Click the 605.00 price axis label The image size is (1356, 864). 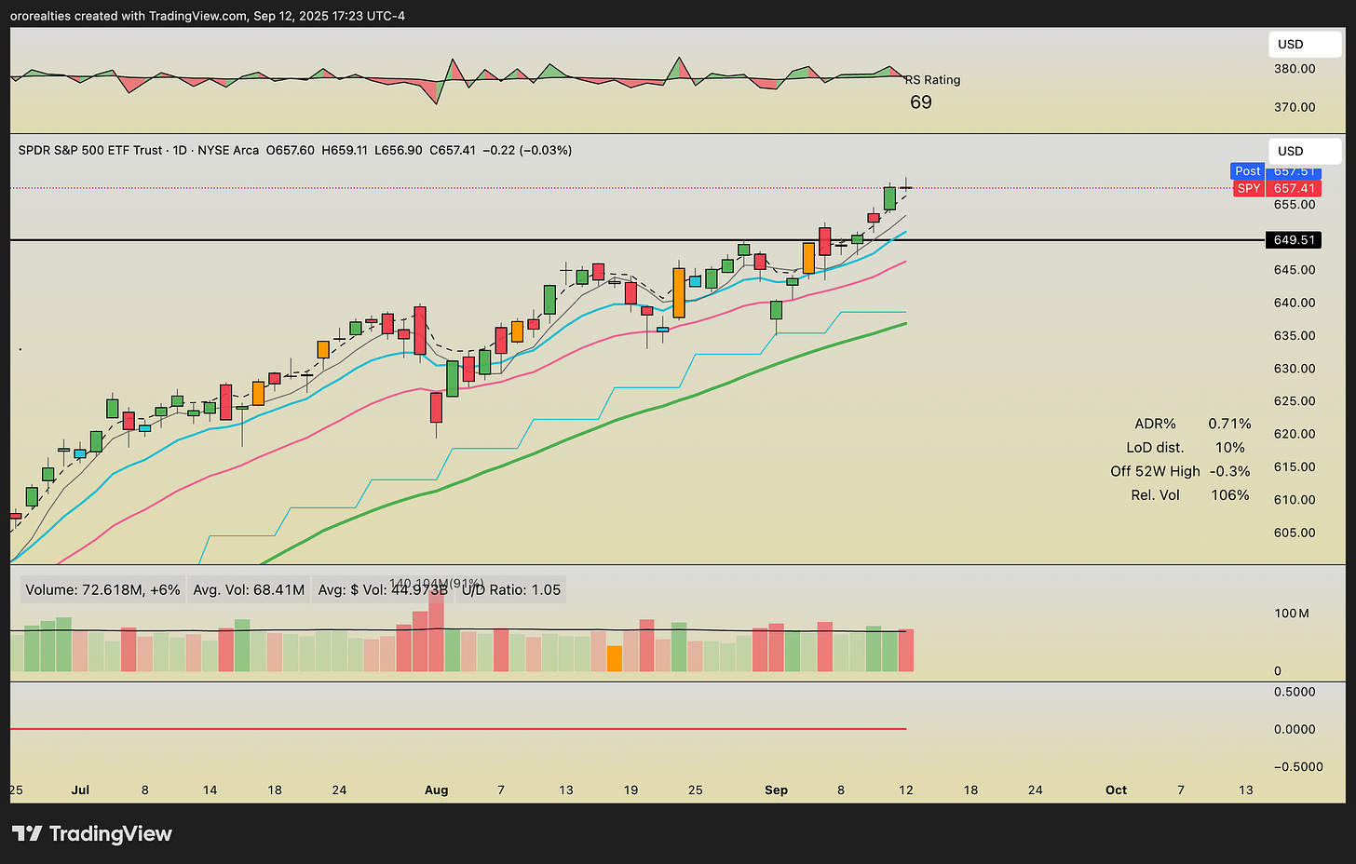coord(1295,533)
